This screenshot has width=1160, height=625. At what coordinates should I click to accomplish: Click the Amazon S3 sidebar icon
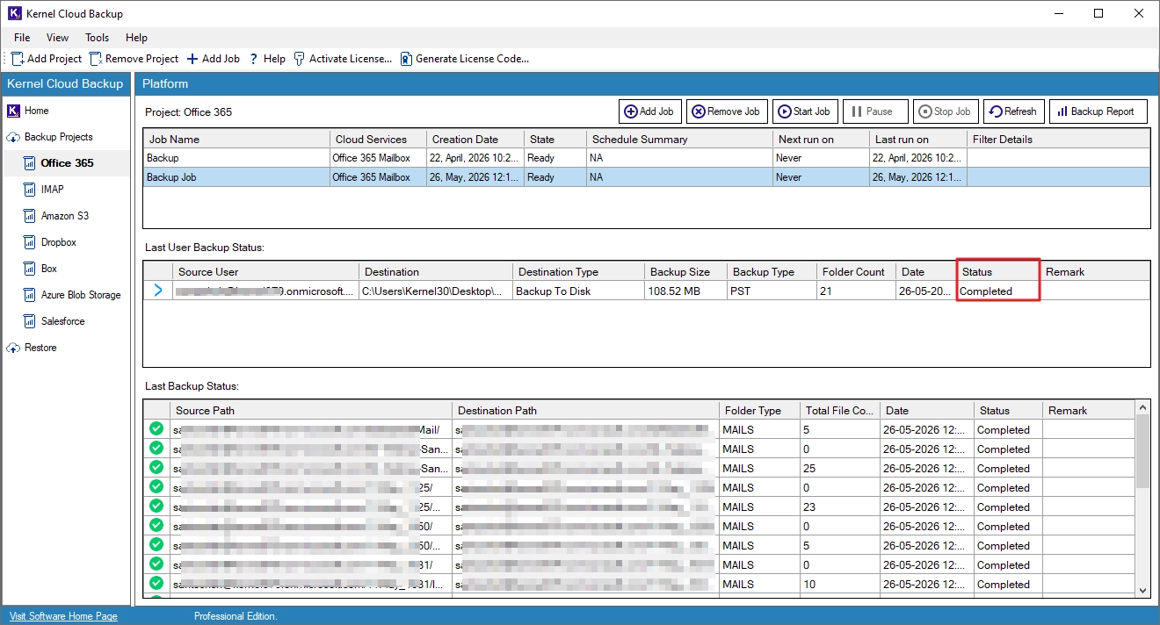(x=30, y=216)
